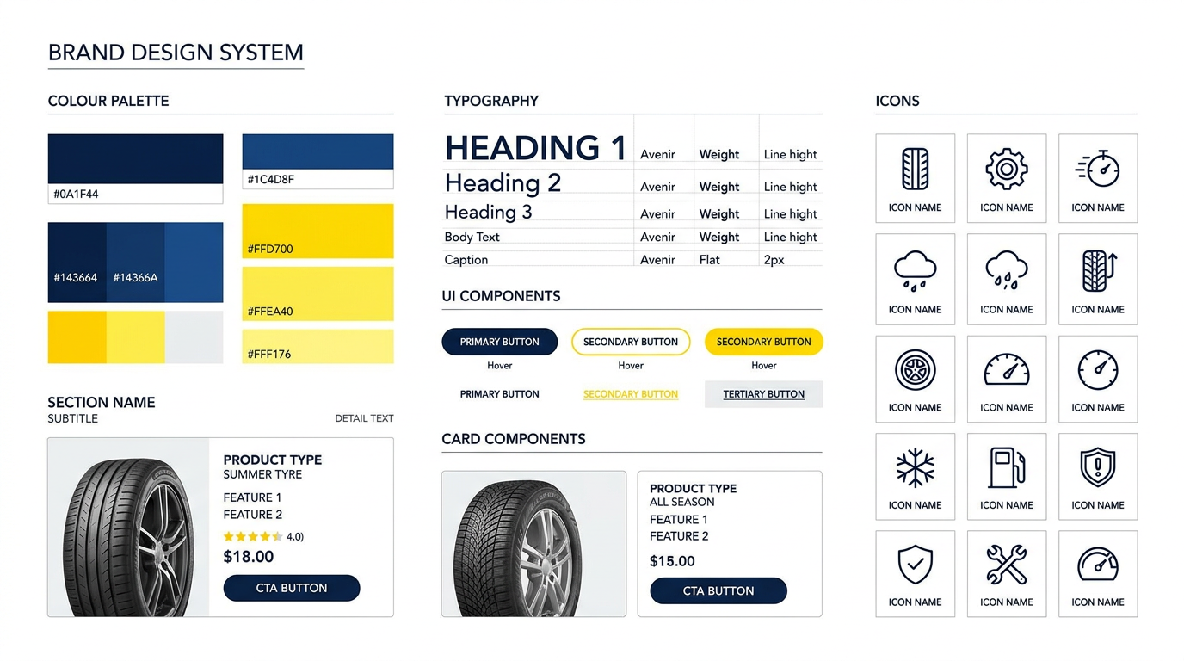Click the DETAIL TEXT label
The image size is (1184, 661).
364,418
